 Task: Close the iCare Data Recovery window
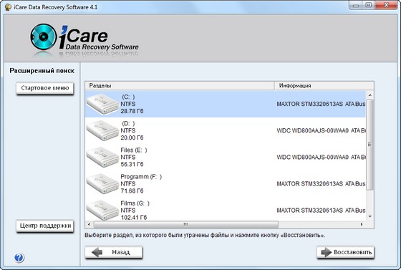pos(386,5)
